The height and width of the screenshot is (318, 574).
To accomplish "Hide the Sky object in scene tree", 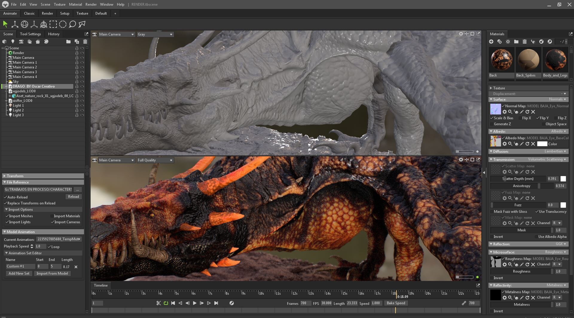I will [82, 82].
